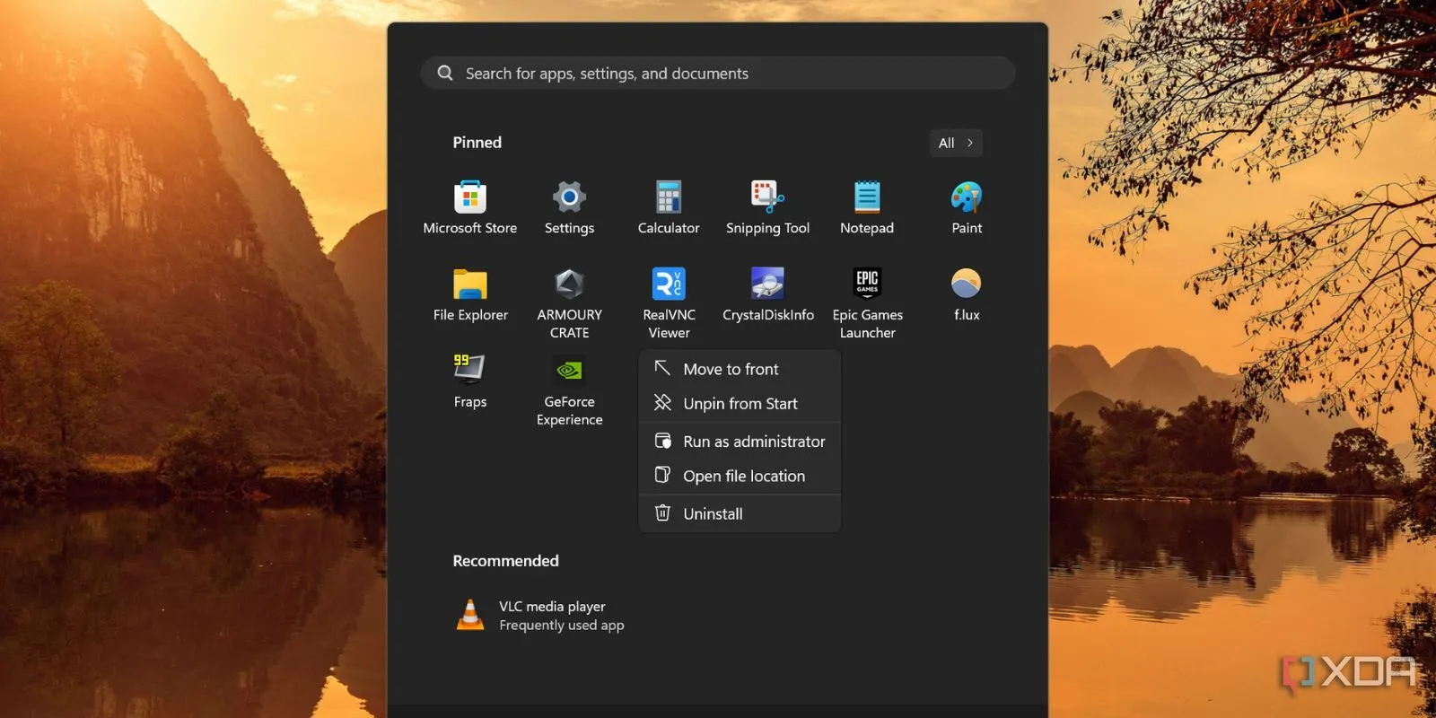Screen dimensions: 1436x718
Task: Click Uninstall in context menu
Action: 713,513
